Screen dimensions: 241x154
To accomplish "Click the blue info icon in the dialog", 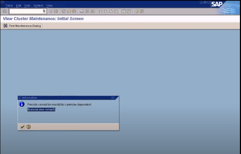I will 22,104.
